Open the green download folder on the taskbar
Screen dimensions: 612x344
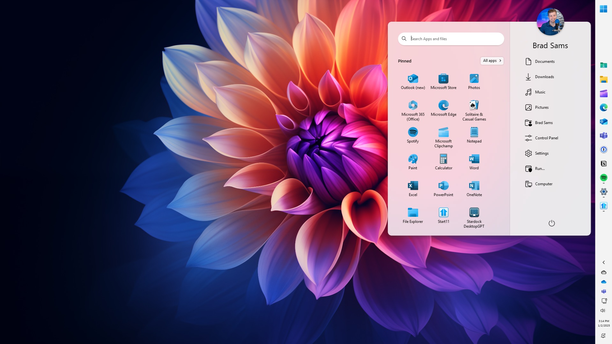coord(603,65)
